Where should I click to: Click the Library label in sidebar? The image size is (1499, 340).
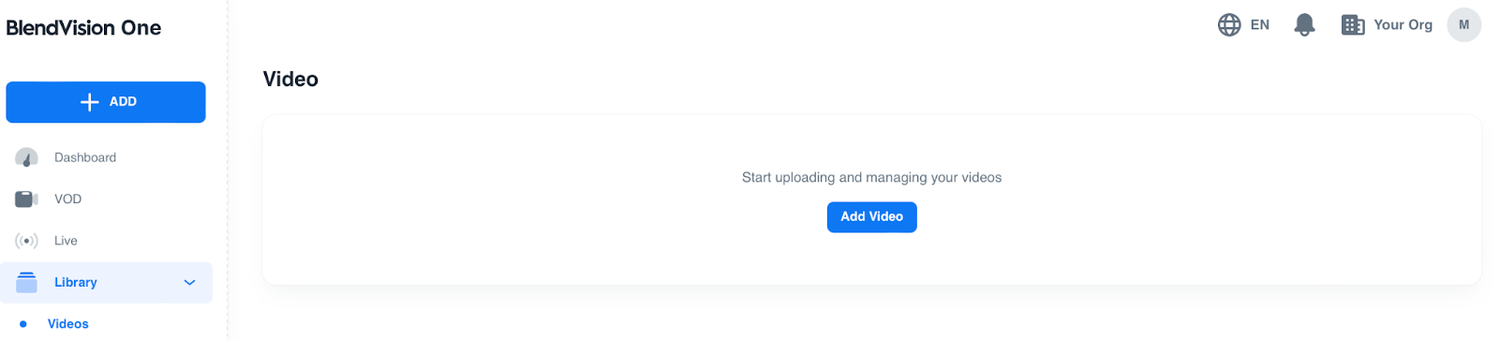tap(76, 282)
